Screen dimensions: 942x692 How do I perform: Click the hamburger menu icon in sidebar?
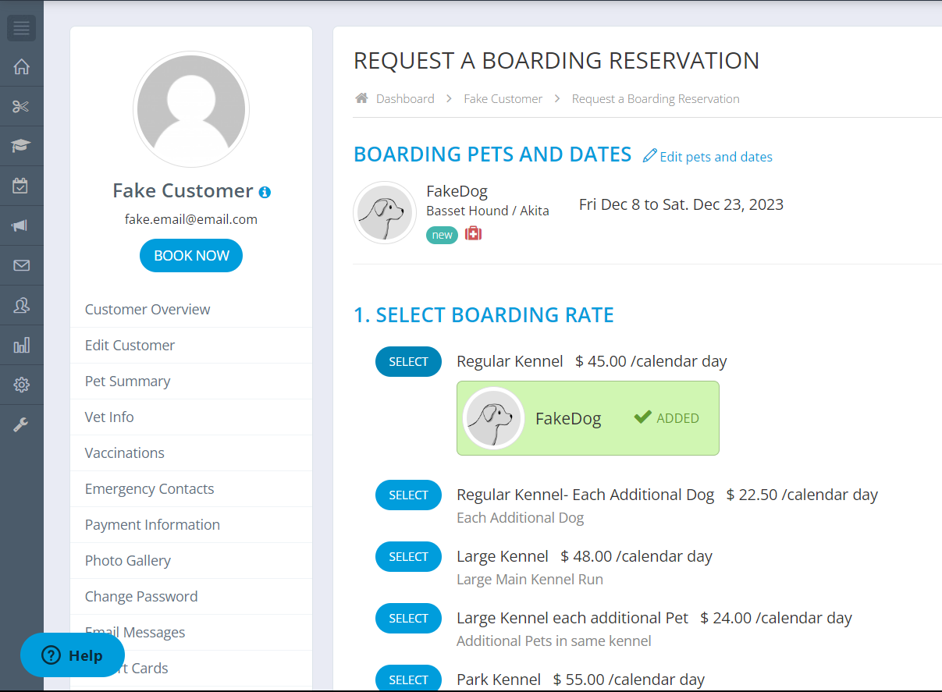[21, 29]
